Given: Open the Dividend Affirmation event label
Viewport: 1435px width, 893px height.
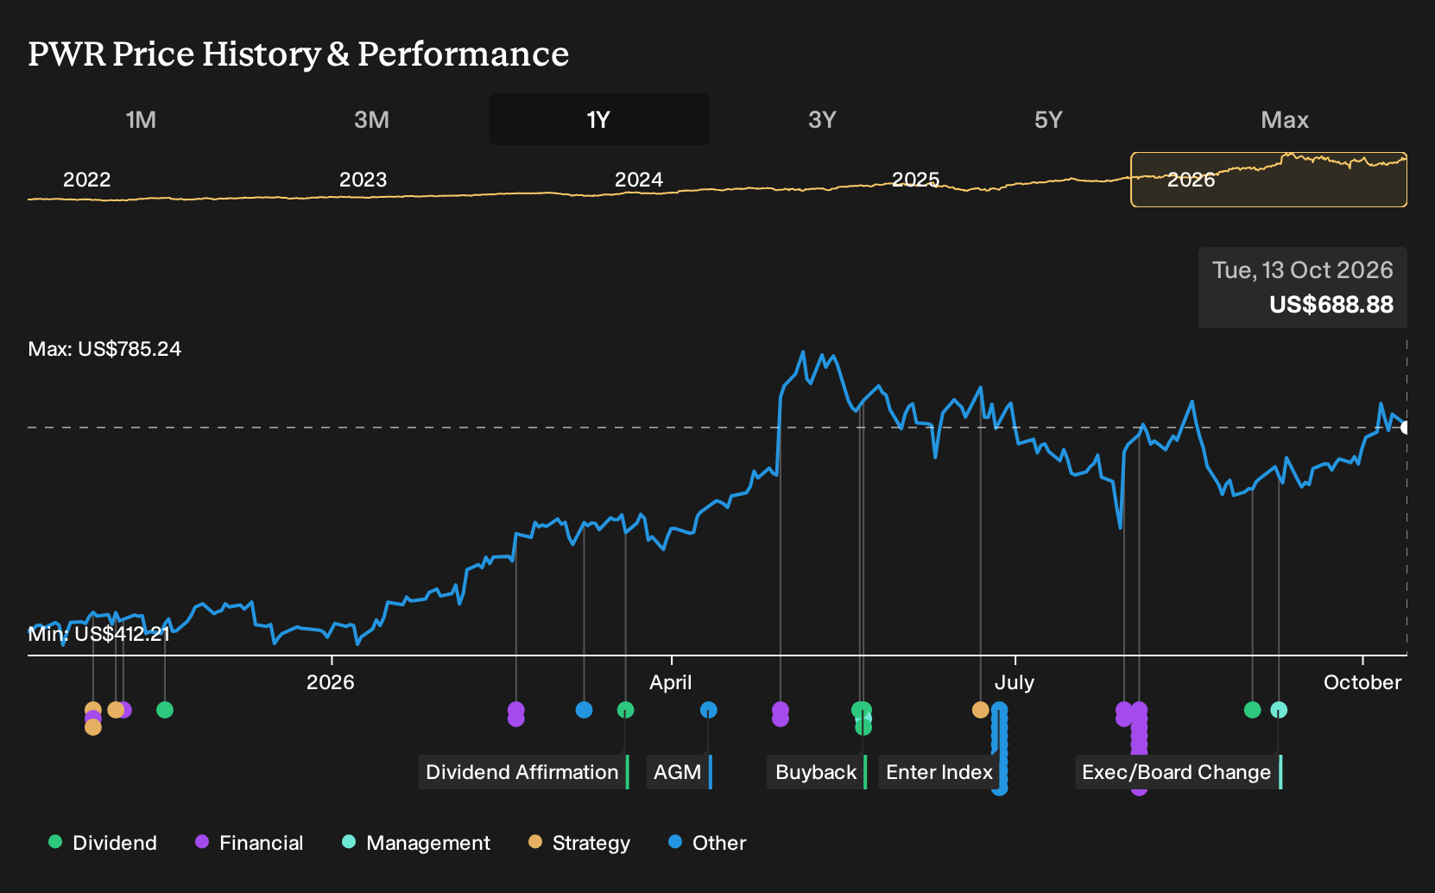Looking at the screenshot, I should [x=523, y=772].
